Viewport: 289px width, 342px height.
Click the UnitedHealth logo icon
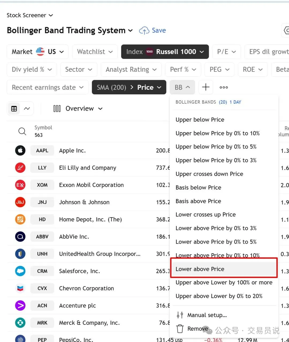tap(20, 254)
